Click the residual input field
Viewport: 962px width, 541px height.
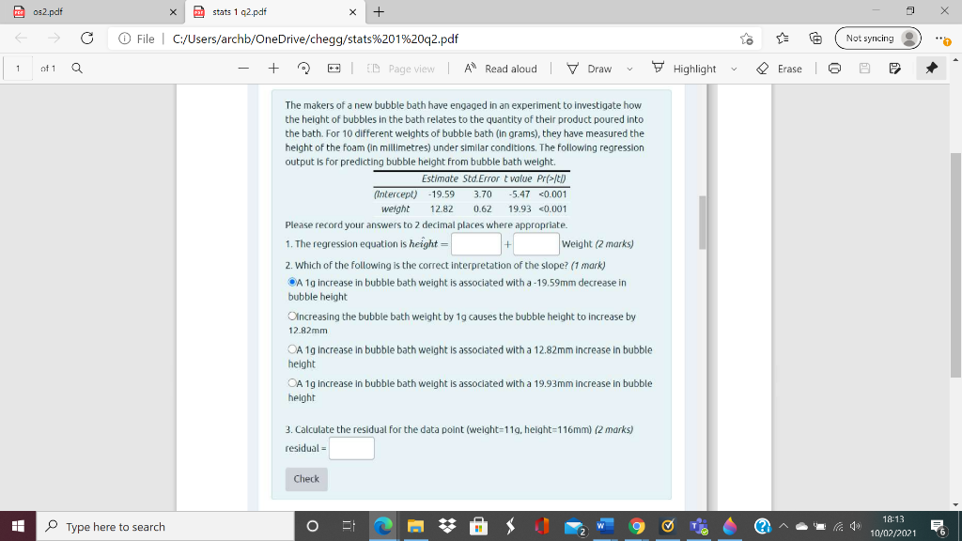(x=351, y=448)
